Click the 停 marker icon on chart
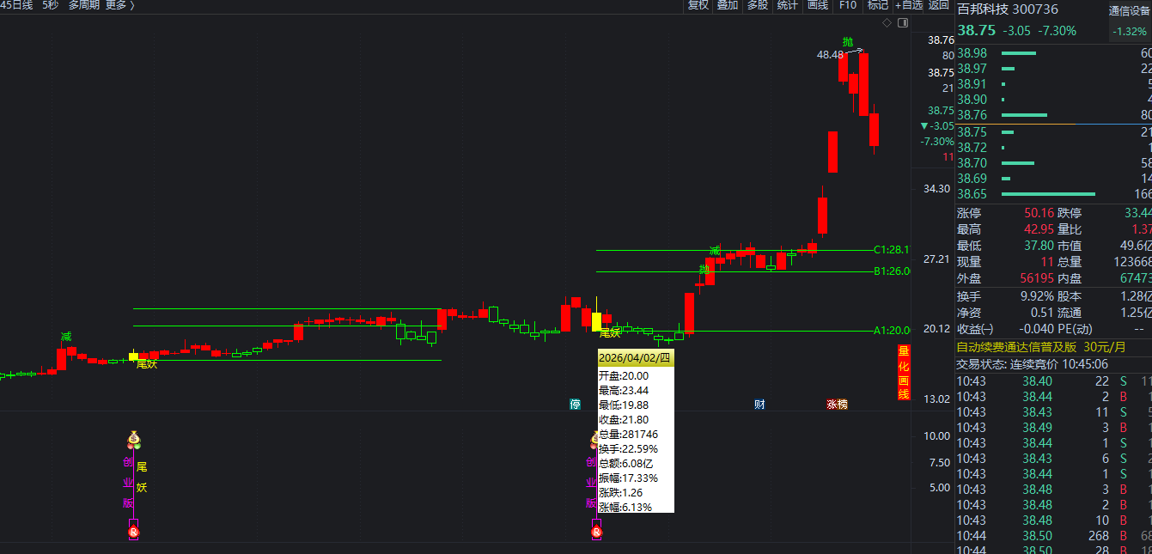This screenshot has width=1152, height=554. (x=575, y=404)
